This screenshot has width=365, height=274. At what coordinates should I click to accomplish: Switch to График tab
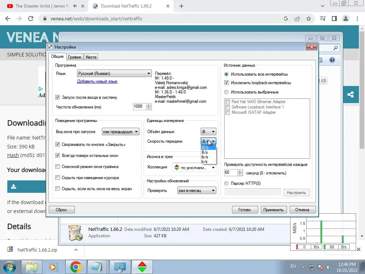coord(75,57)
